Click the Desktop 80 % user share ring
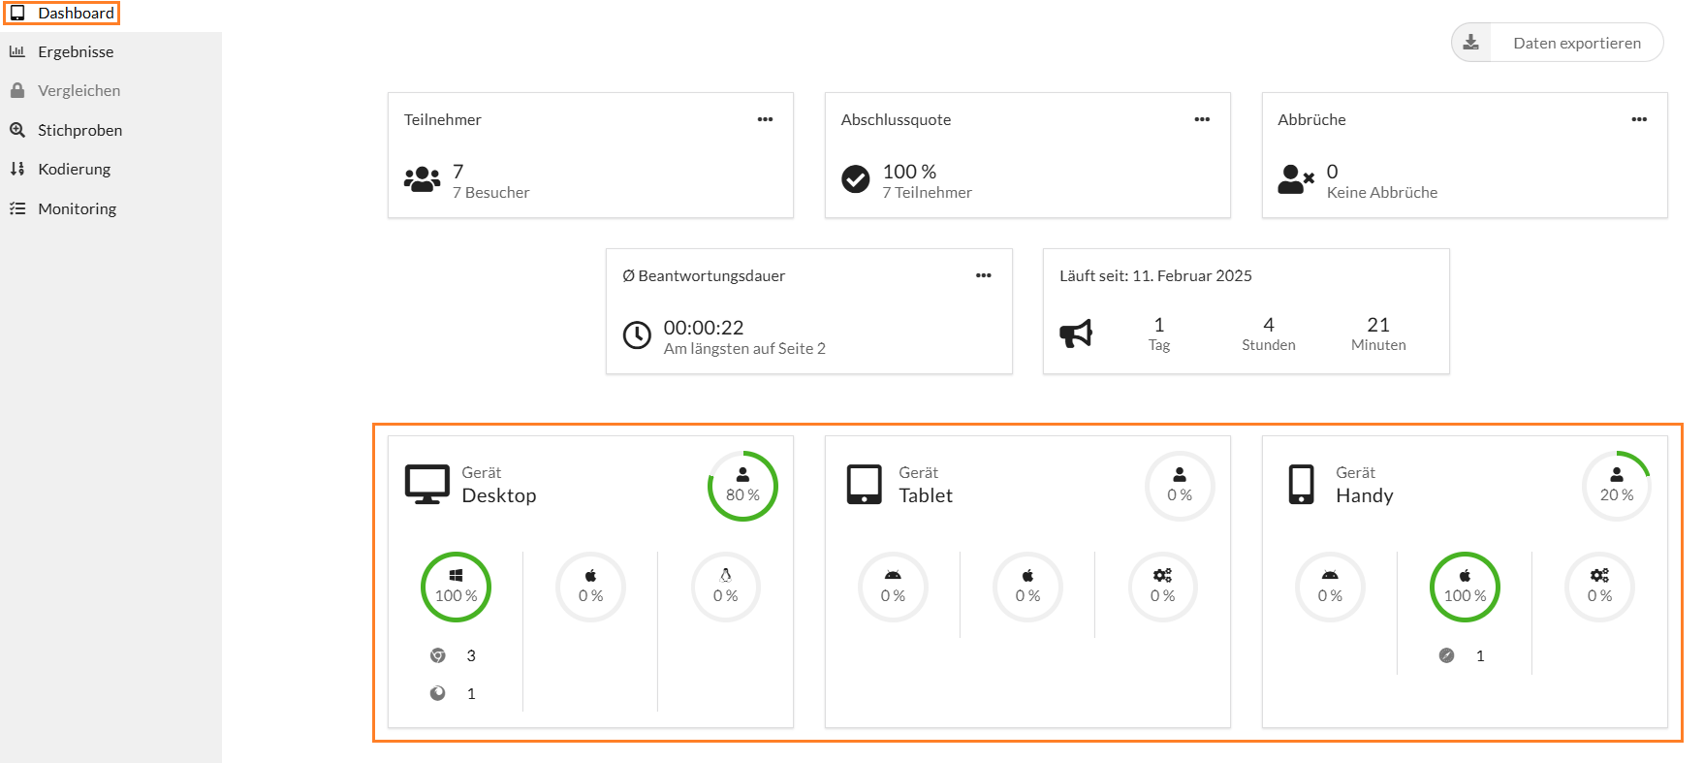 [742, 486]
